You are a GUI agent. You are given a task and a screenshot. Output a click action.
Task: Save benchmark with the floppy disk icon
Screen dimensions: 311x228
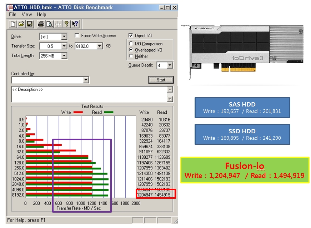click(x=30, y=24)
